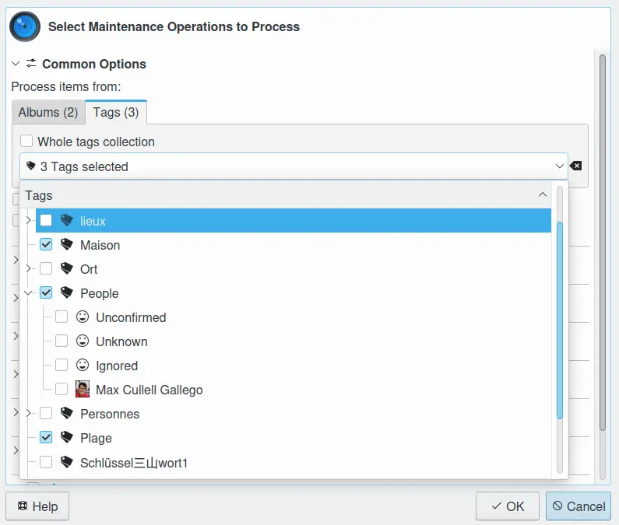Click the tag icon beside Maison
619x525 pixels.
(x=66, y=245)
